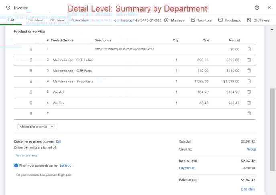Click the Edit totals link

[248, 189]
